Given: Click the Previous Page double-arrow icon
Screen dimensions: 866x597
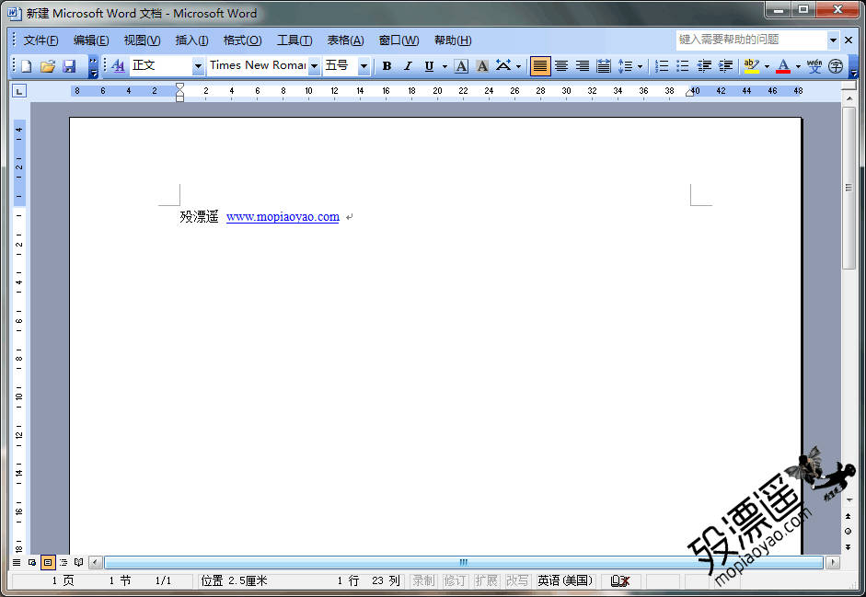Looking at the screenshot, I should (x=848, y=516).
